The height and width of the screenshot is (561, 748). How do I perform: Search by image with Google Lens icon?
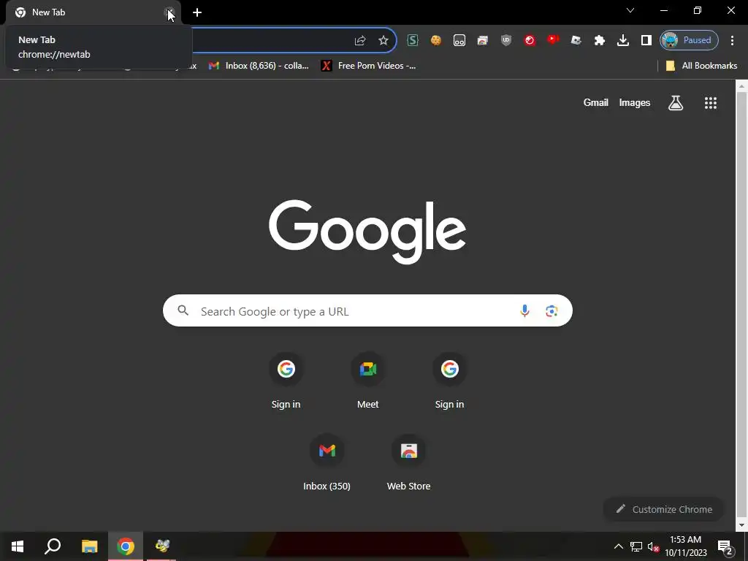pos(552,310)
